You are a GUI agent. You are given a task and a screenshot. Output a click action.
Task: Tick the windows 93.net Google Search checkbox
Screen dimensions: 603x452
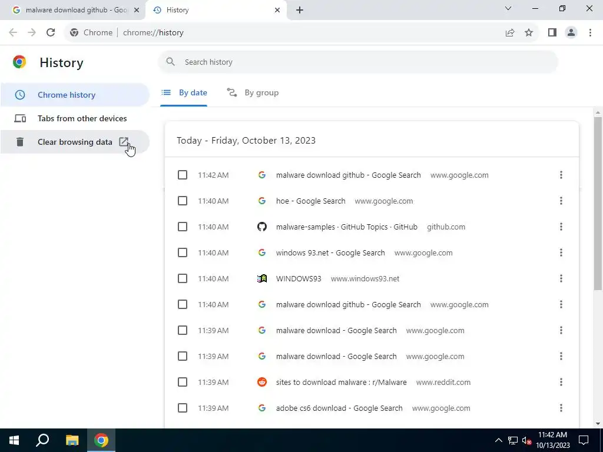coord(183,252)
